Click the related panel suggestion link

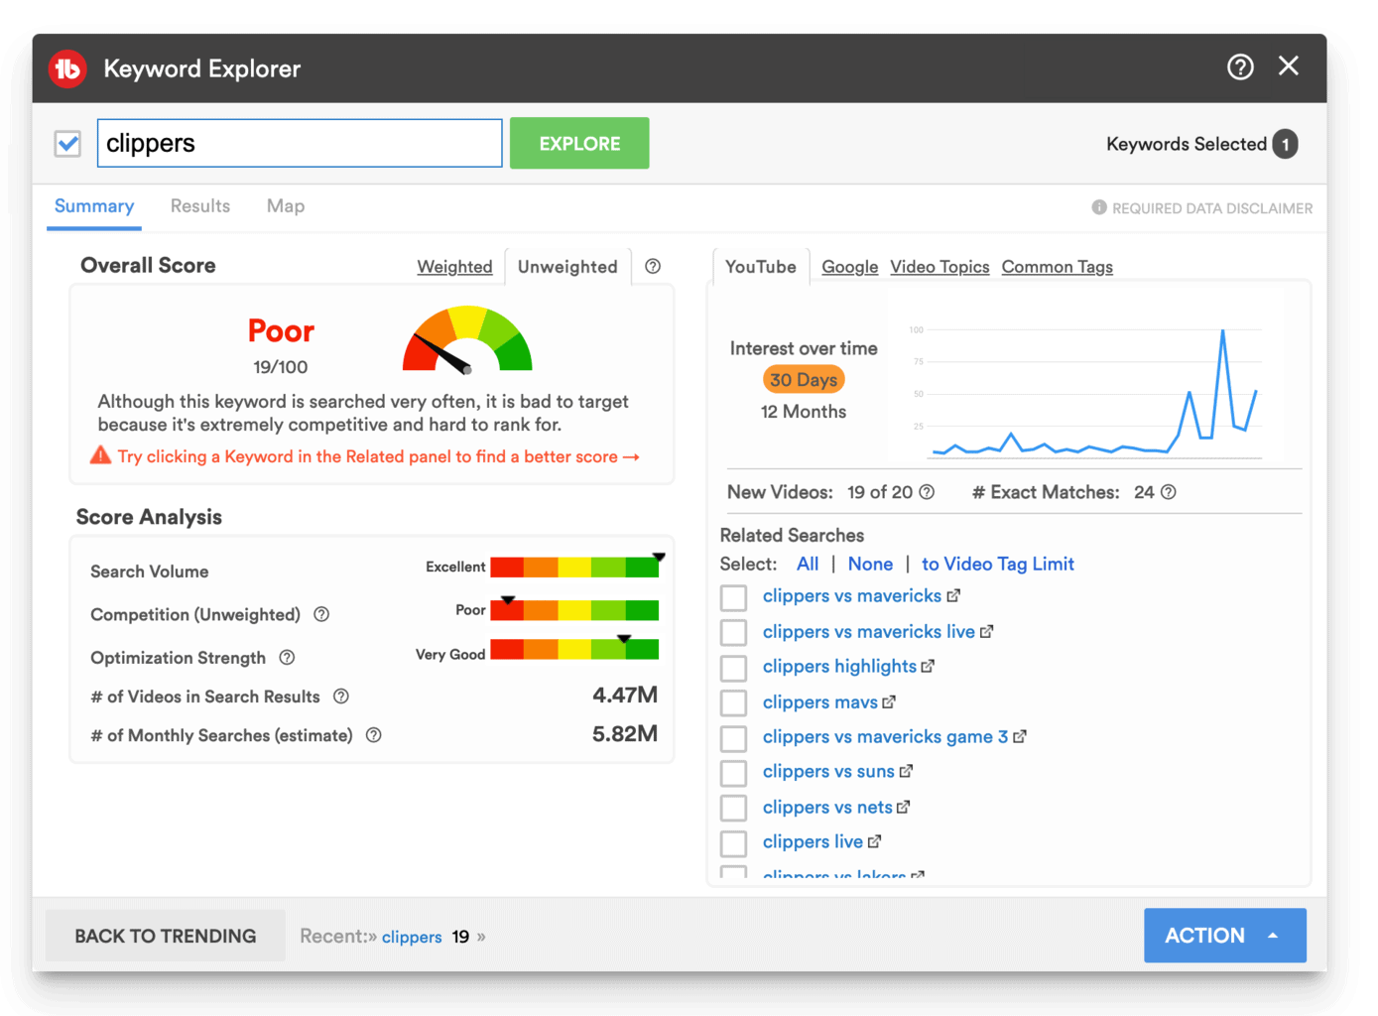coord(378,456)
